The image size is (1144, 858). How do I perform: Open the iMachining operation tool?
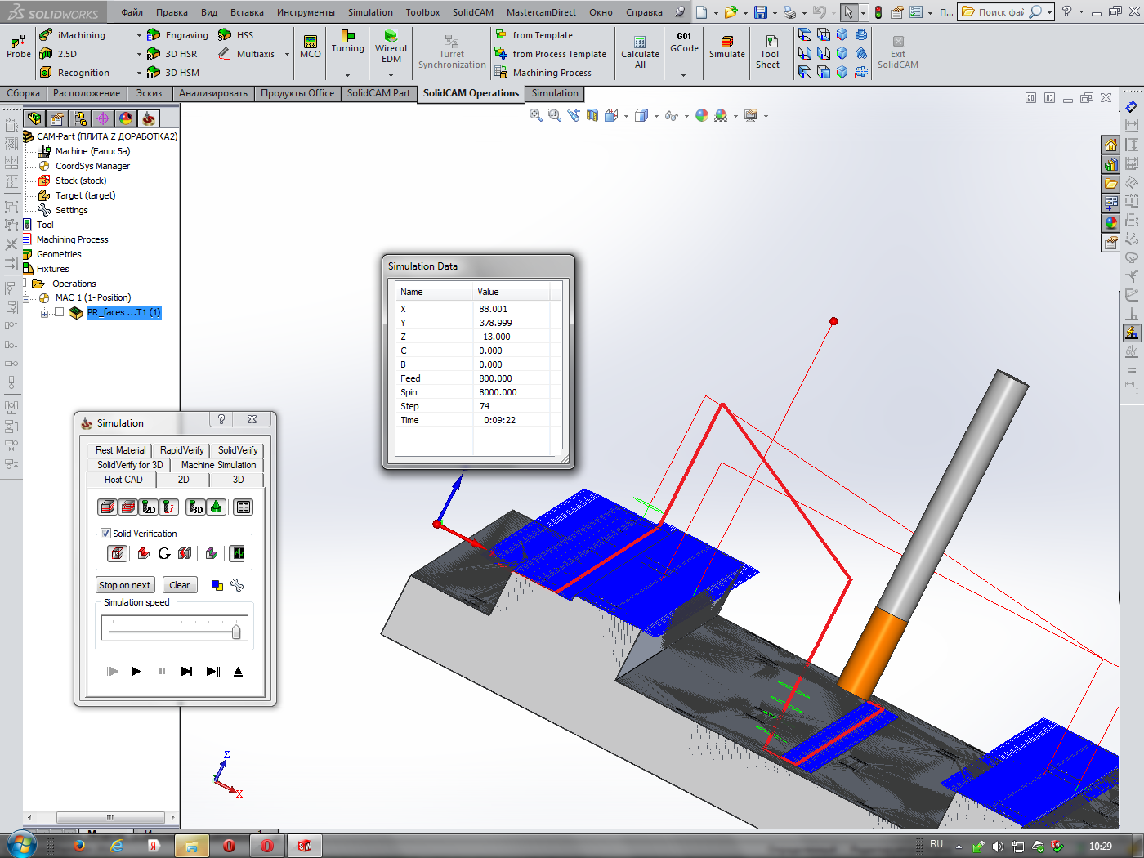(73, 35)
